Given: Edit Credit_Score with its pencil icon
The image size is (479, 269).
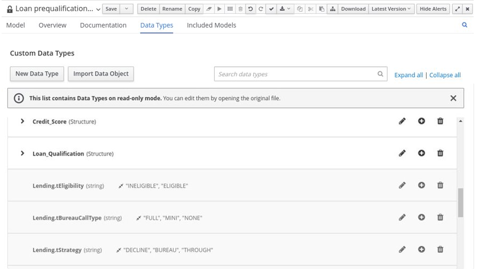Looking at the screenshot, I should pyautogui.click(x=402, y=121).
